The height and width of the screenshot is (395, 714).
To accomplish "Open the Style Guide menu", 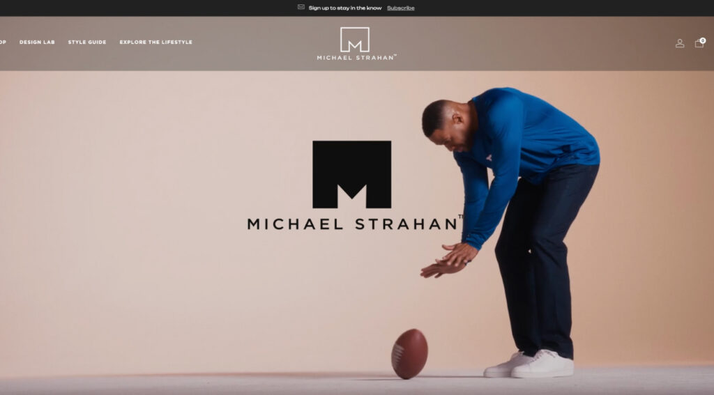I will (87, 42).
